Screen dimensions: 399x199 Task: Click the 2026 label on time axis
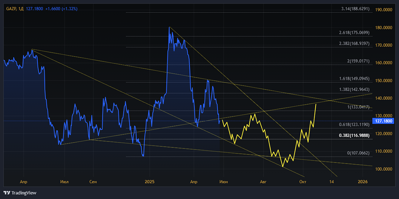click(x=363, y=182)
